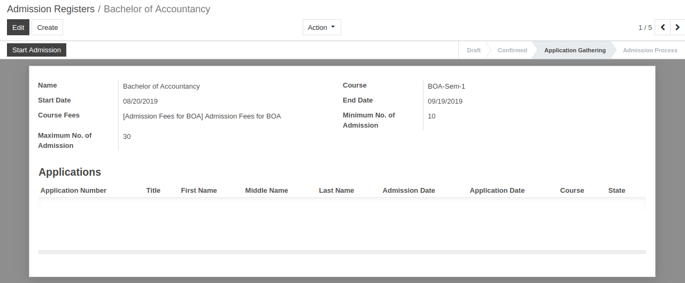Click maximum admission value 30
Screen dimensions: 685x283
point(127,137)
